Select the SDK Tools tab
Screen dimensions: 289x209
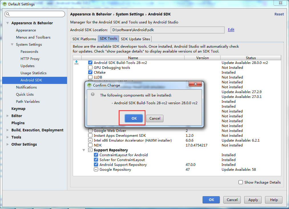coord(108,39)
